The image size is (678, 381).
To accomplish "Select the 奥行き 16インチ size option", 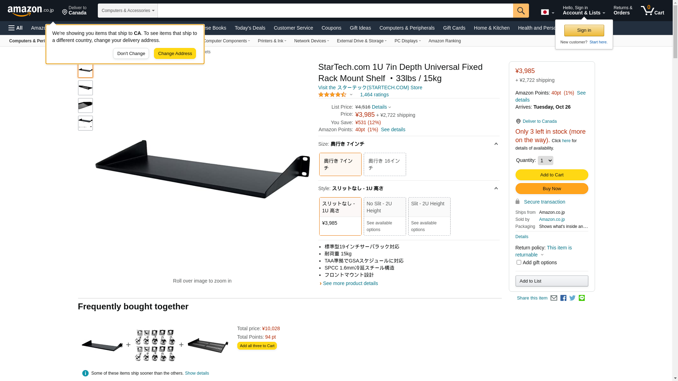I will click(385, 164).
